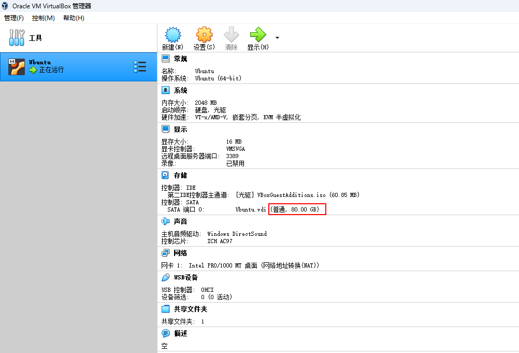This screenshot has height=353, width=519.
Task: Click the OHCI USB controller value
Action: pos(207,290)
